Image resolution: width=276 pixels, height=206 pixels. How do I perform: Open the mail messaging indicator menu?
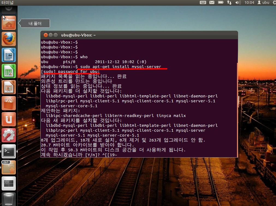(x=212, y=3)
